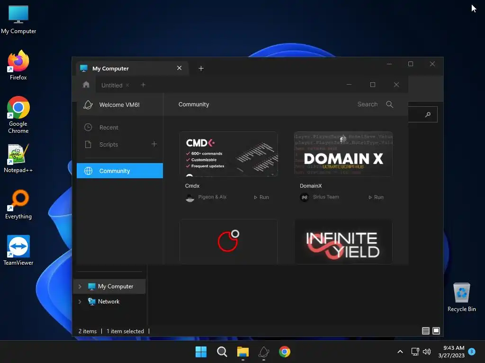Open the notification count badge

(x=472, y=351)
